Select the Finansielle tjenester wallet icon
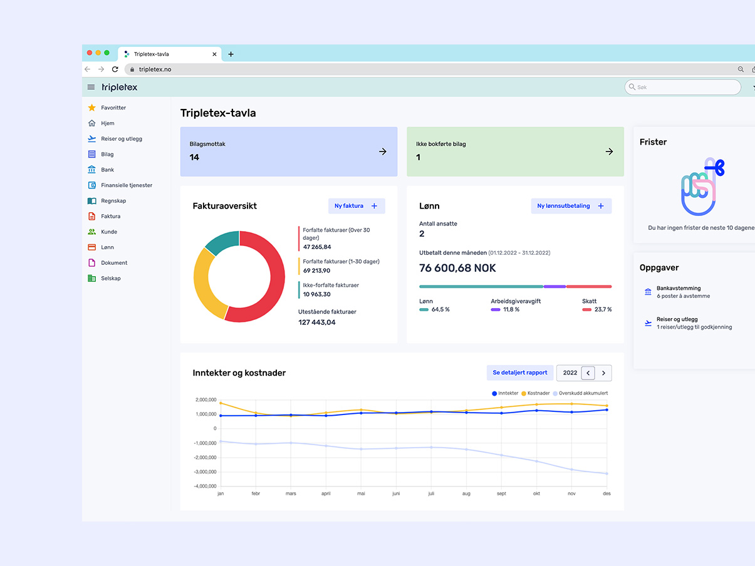 click(92, 185)
